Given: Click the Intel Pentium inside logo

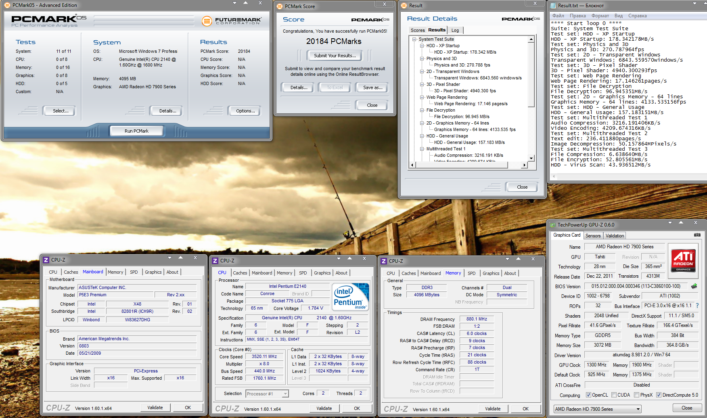Looking at the screenshot, I should (x=350, y=297).
